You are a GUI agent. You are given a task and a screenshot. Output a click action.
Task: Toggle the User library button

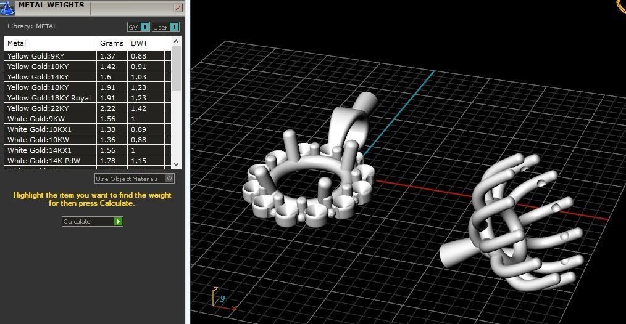pos(165,27)
